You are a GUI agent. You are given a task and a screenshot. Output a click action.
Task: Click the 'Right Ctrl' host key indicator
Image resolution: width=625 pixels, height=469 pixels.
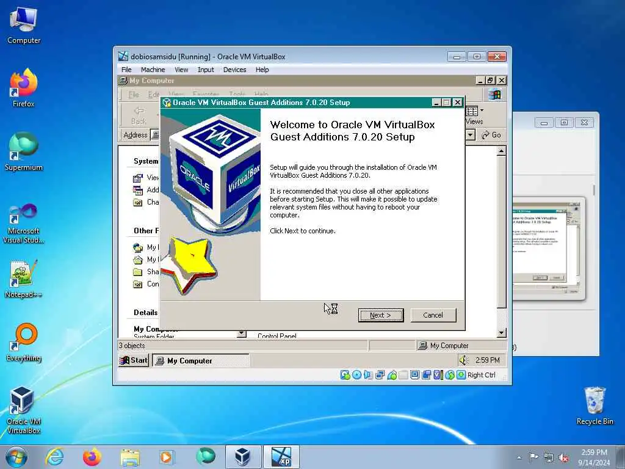481,375
